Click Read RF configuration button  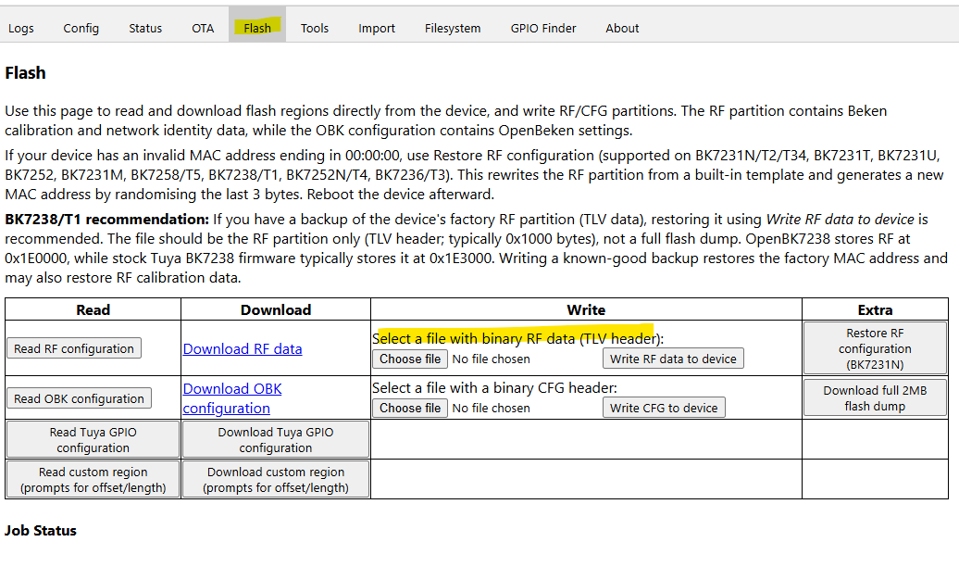[x=74, y=348]
